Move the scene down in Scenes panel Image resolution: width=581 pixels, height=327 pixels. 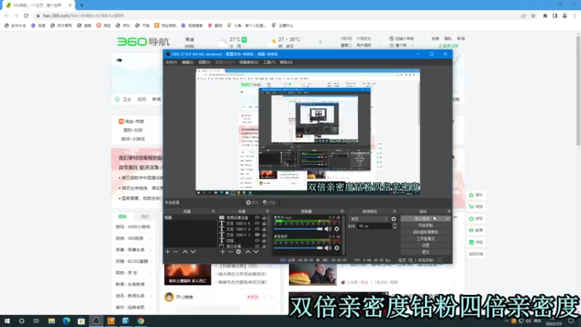193,251
